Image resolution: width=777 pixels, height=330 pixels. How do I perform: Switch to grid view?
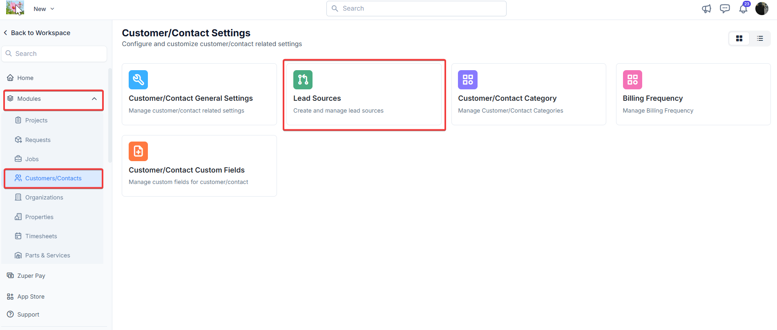coord(739,38)
